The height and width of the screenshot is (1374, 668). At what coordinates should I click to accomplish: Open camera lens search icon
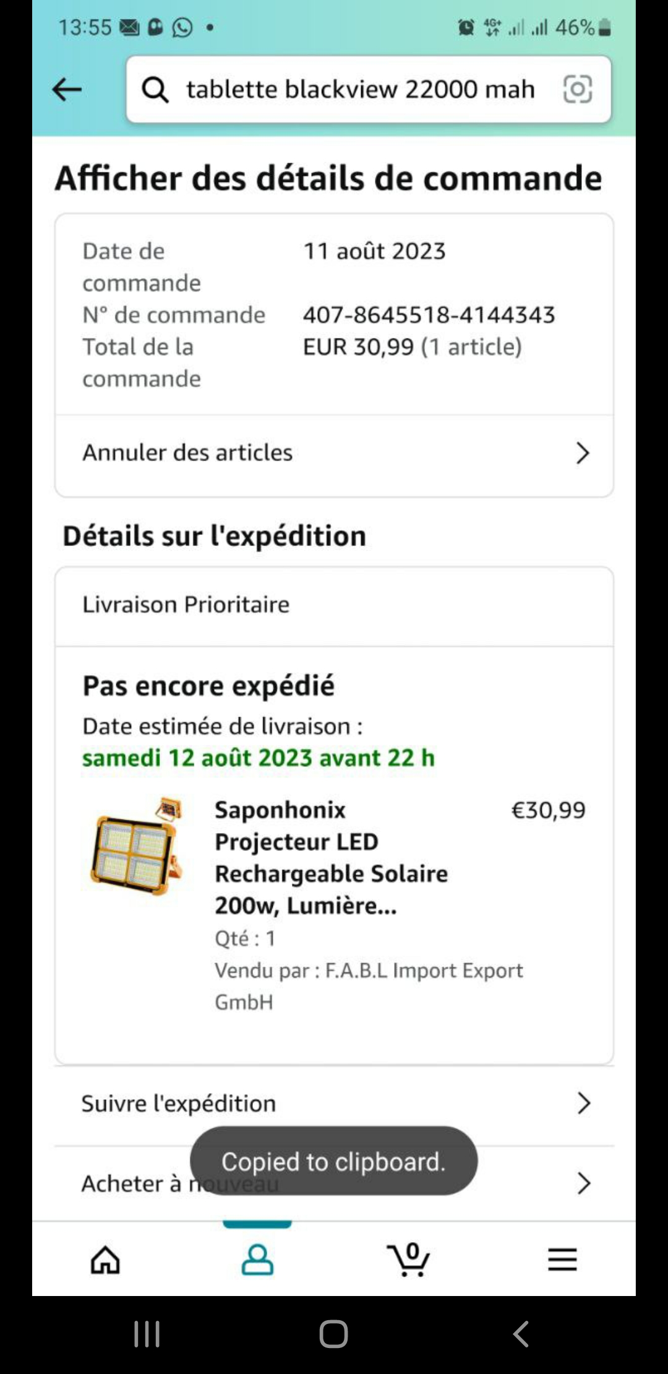tap(578, 89)
